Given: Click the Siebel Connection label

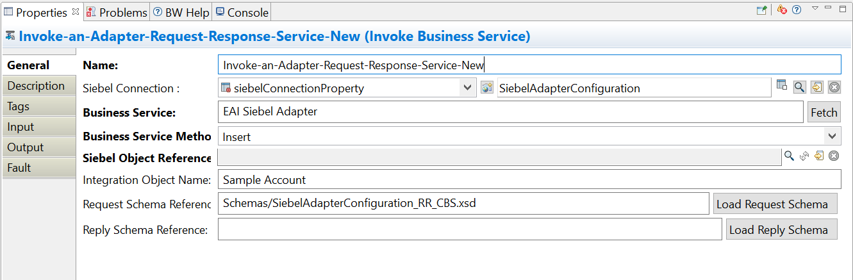Looking at the screenshot, I should (x=131, y=88).
